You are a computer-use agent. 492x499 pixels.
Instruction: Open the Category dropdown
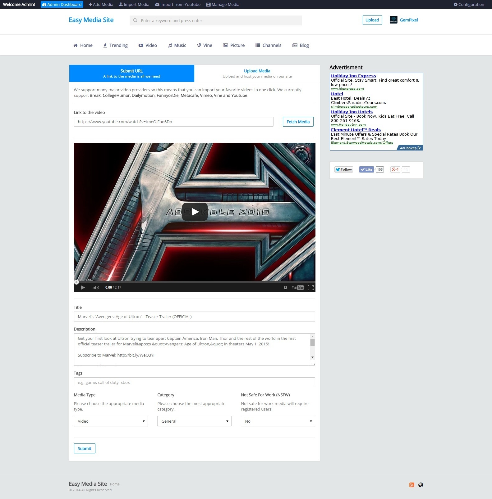194,421
